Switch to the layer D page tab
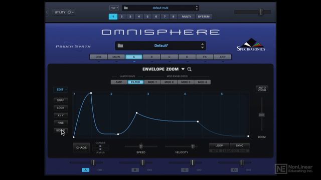Viewport: 321px width, 180px height. coord(187,57)
